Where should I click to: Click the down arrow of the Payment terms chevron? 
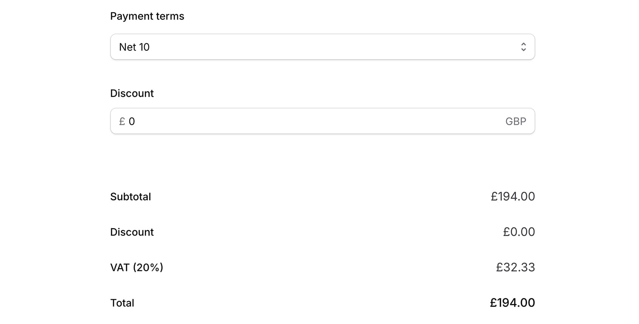point(523,50)
